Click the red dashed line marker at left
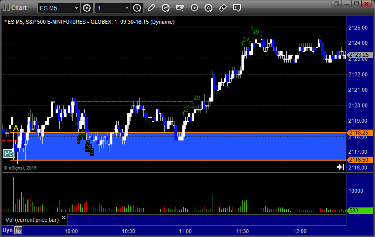 pyautogui.click(x=9, y=140)
